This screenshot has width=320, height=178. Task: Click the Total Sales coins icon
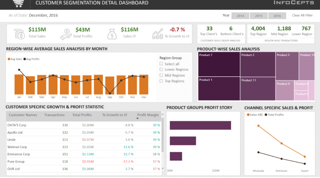pos(20,34)
